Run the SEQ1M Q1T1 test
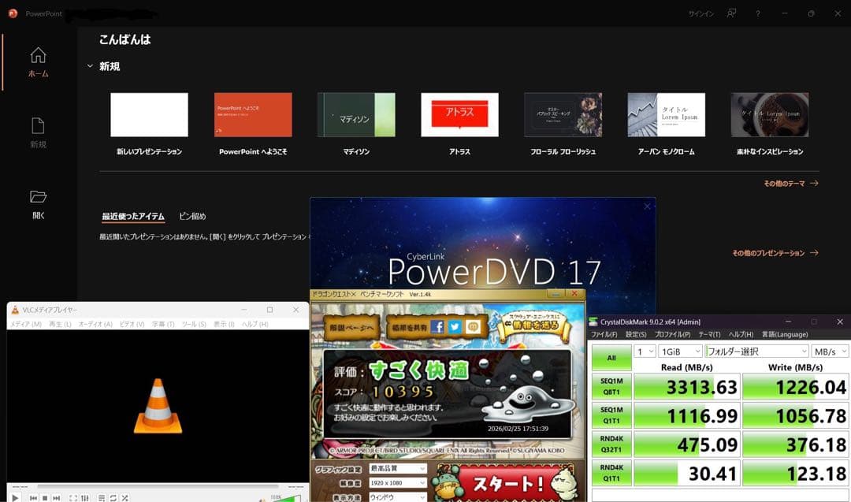851x502 pixels. pos(611,415)
